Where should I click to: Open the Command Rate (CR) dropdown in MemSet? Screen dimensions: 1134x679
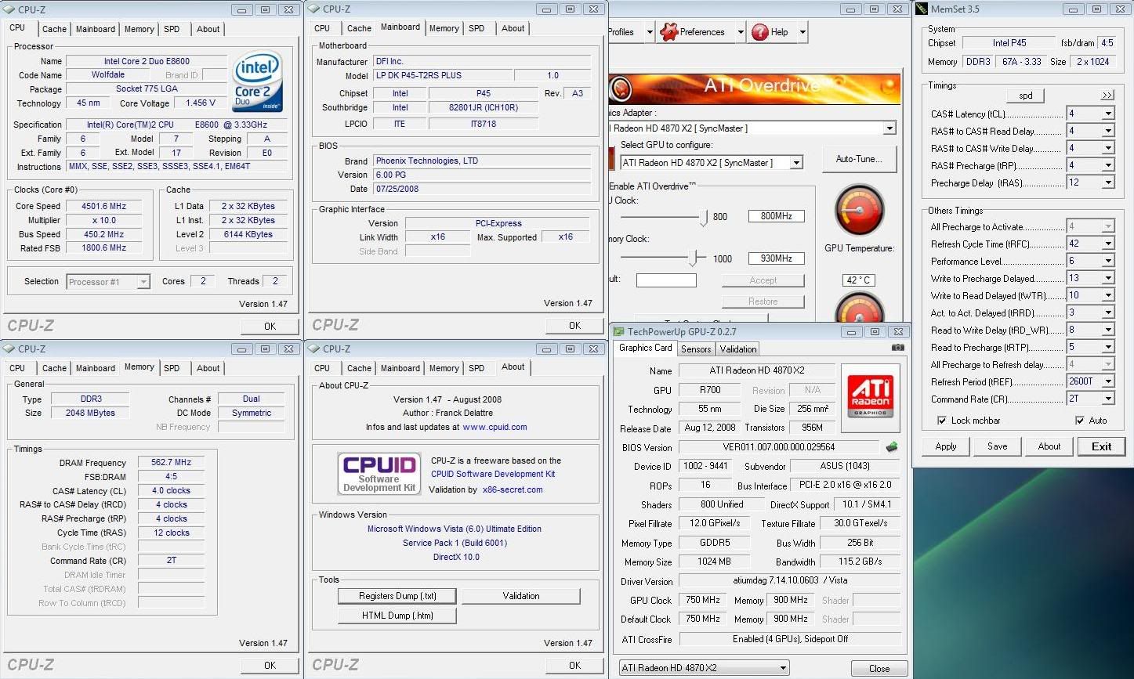1108,399
